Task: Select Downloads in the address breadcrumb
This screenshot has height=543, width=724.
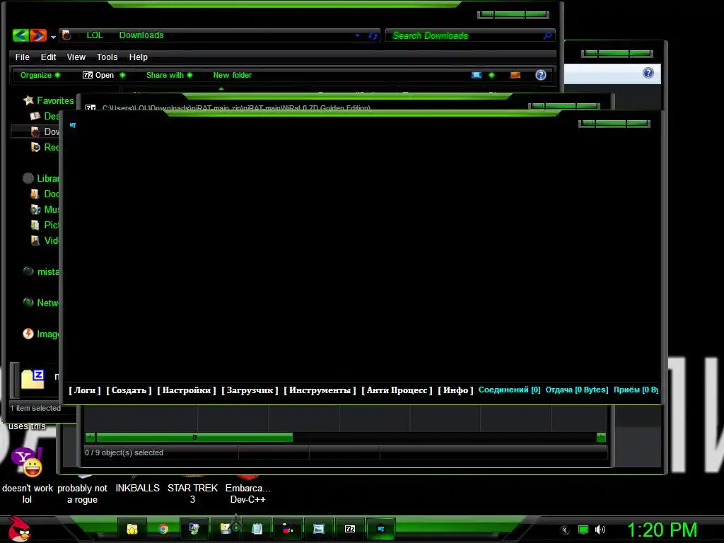Action: point(141,35)
